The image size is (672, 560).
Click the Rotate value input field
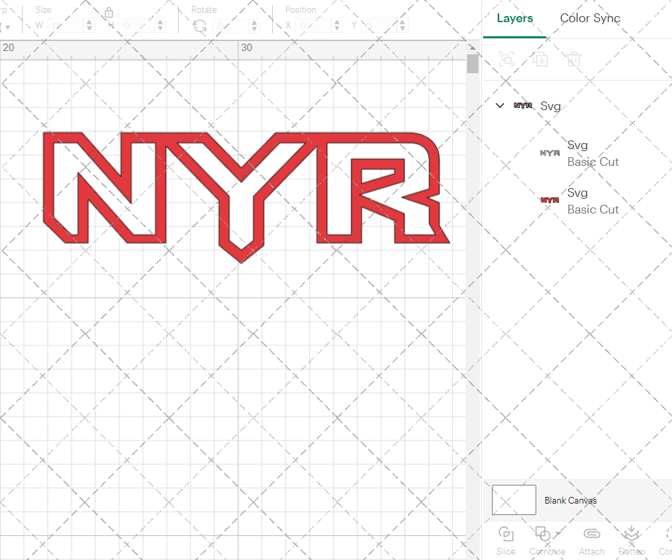point(230,26)
